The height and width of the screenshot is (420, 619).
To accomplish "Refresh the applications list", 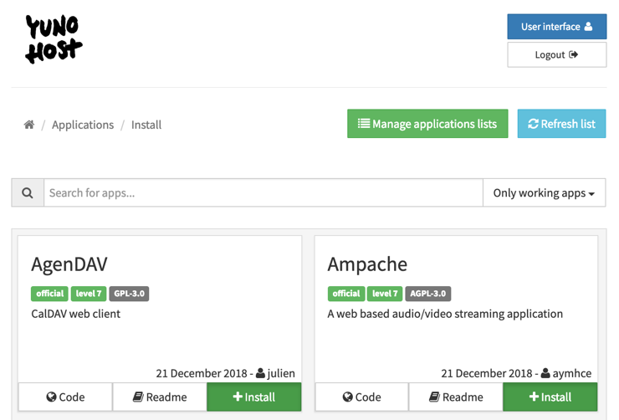I will tap(561, 124).
